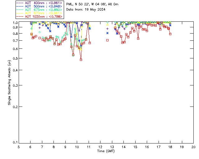The image size is (199, 159).
Task: Click the AOT 500nm legend entry
Action: 39,6
